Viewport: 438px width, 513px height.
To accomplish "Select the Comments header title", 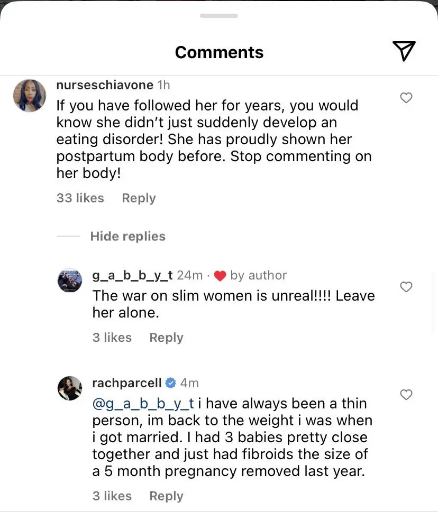I will click(x=219, y=52).
